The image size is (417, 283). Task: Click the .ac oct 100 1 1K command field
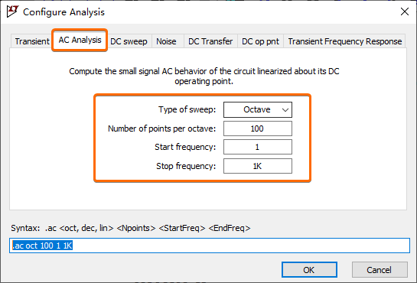click(x=210, y=246)
